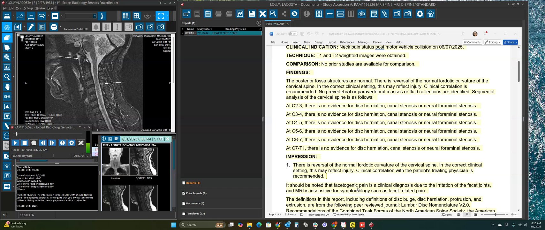
Task: Open the Word Comments button
Action: (x=472, y=42)
